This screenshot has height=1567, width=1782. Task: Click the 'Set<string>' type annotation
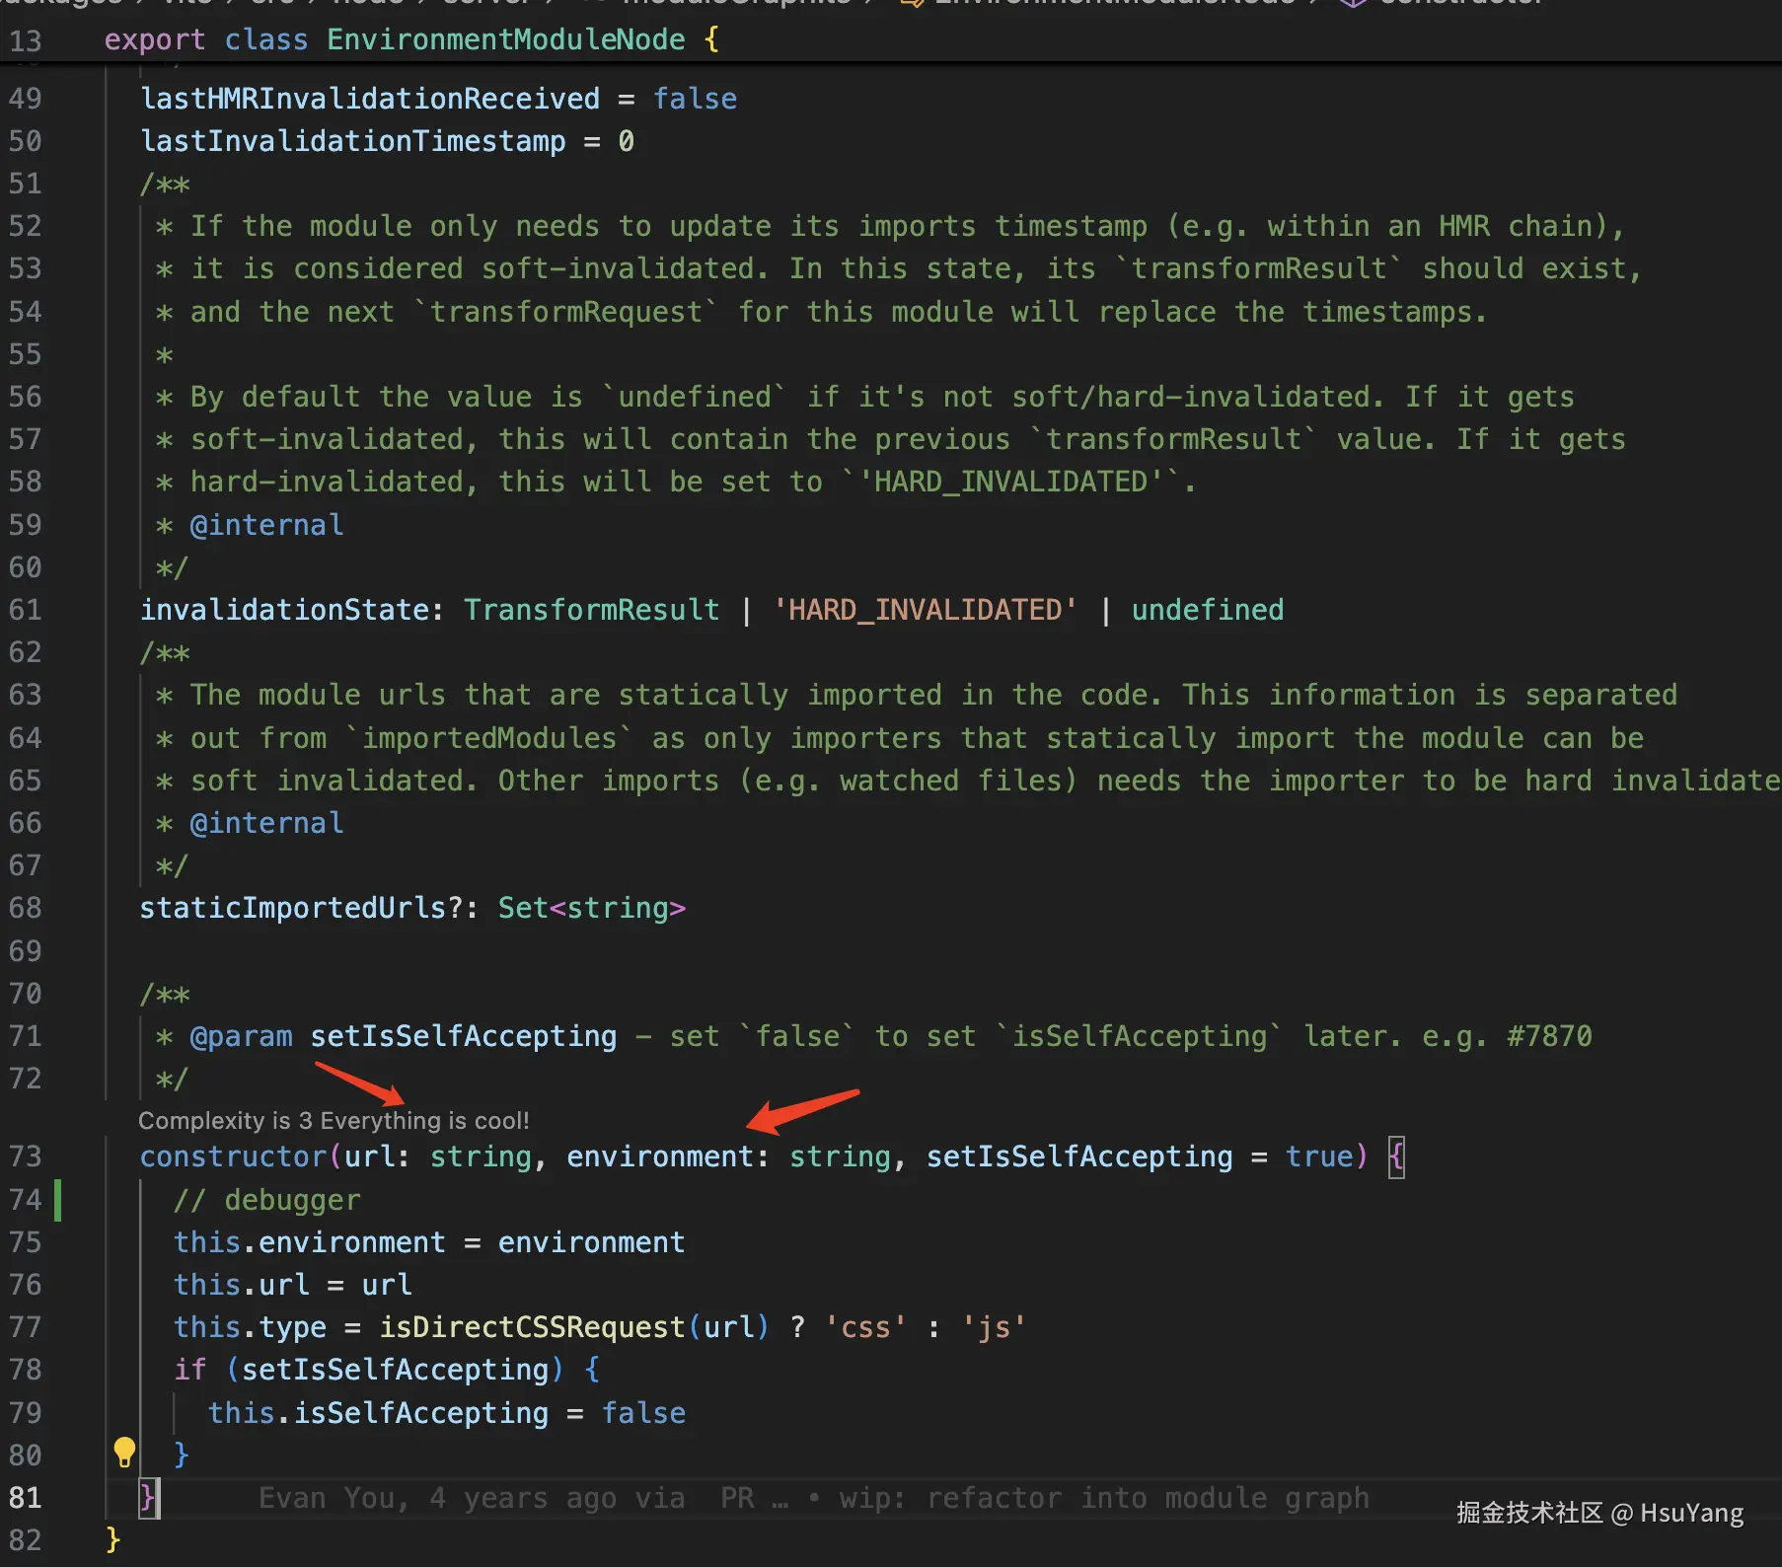pyautogui.click(x=592, y=908)
